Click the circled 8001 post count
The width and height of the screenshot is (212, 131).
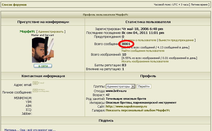126,44
